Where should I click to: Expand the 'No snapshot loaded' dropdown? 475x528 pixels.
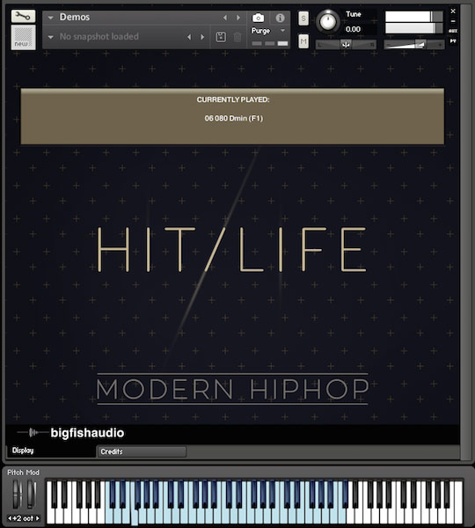point(50,37)
